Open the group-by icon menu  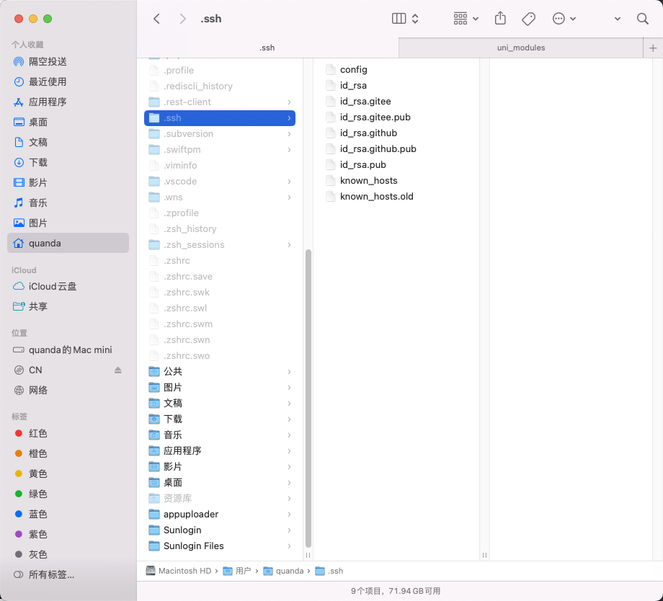click(466, 19)
